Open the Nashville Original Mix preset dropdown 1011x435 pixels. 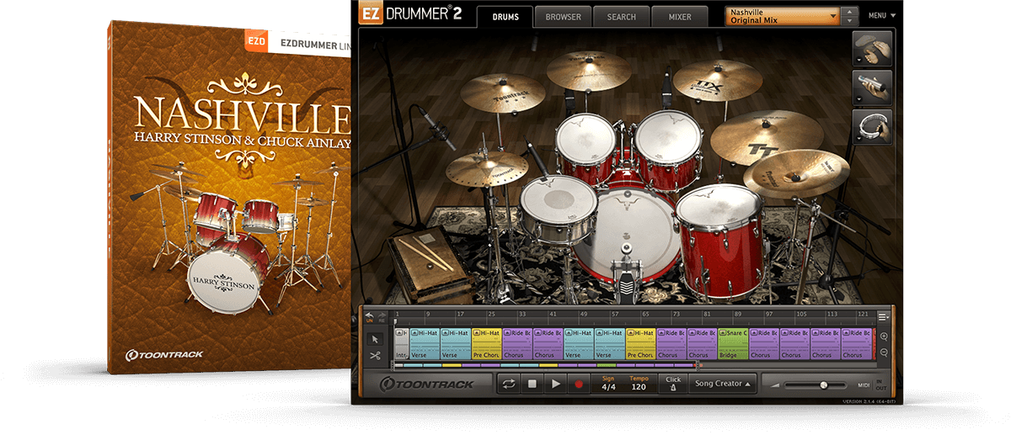pyautogui.click(x=784, y=16)
